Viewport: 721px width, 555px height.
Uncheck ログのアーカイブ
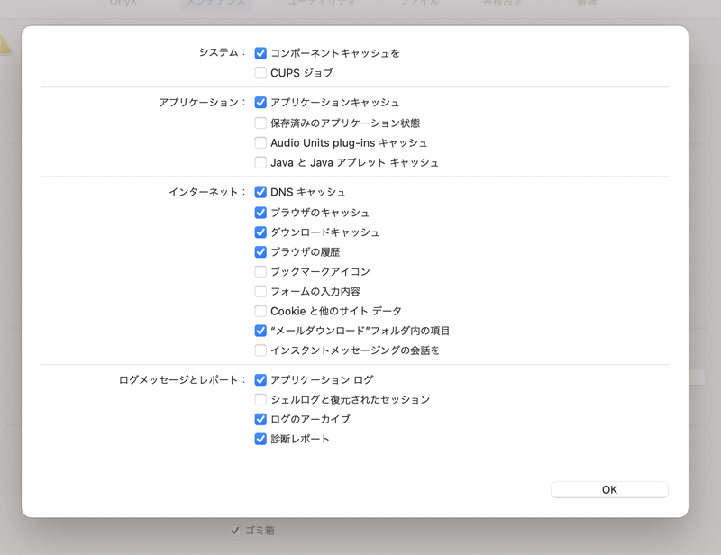261,420
